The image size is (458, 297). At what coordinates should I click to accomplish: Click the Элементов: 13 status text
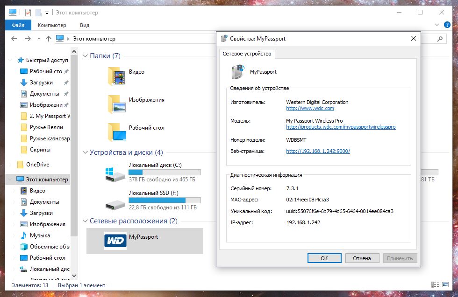(x=30, y=285)
